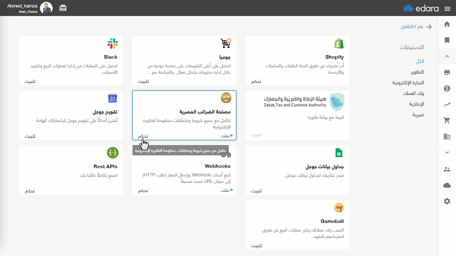The height and width of the screenshot is (256, 456).
Task: Click تثبيت on the Slack card
Action: (30, 81)
